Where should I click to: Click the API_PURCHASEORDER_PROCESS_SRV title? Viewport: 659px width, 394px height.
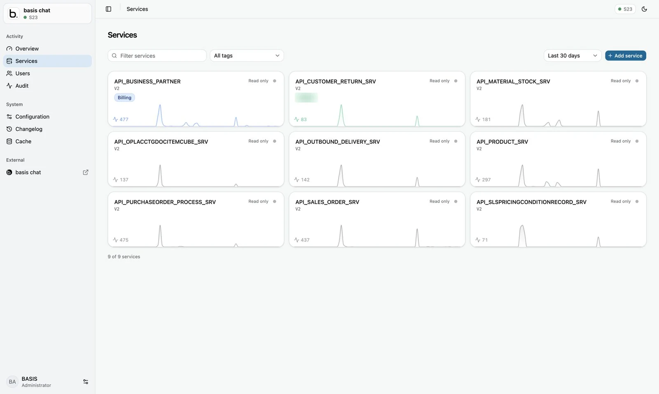[x=165, y=202]
